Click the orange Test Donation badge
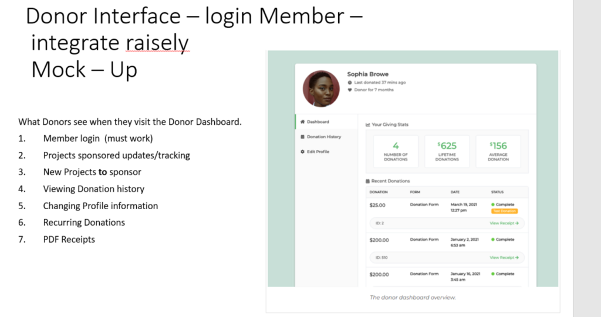 click(504, 211)
